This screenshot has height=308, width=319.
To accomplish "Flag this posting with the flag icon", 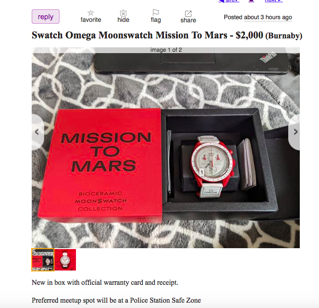I will pyautogui.click(x=155, y=12).
